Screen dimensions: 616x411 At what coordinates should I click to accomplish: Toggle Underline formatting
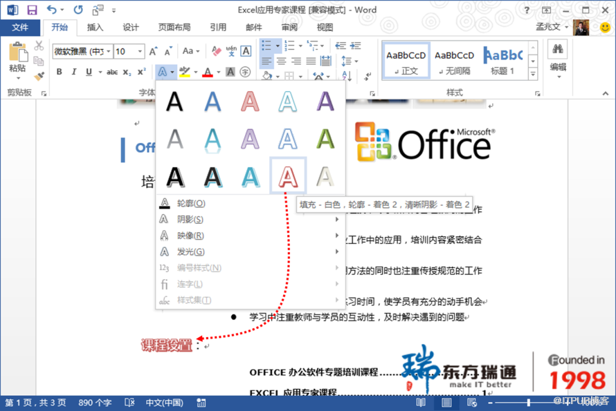tap(89, 72)
